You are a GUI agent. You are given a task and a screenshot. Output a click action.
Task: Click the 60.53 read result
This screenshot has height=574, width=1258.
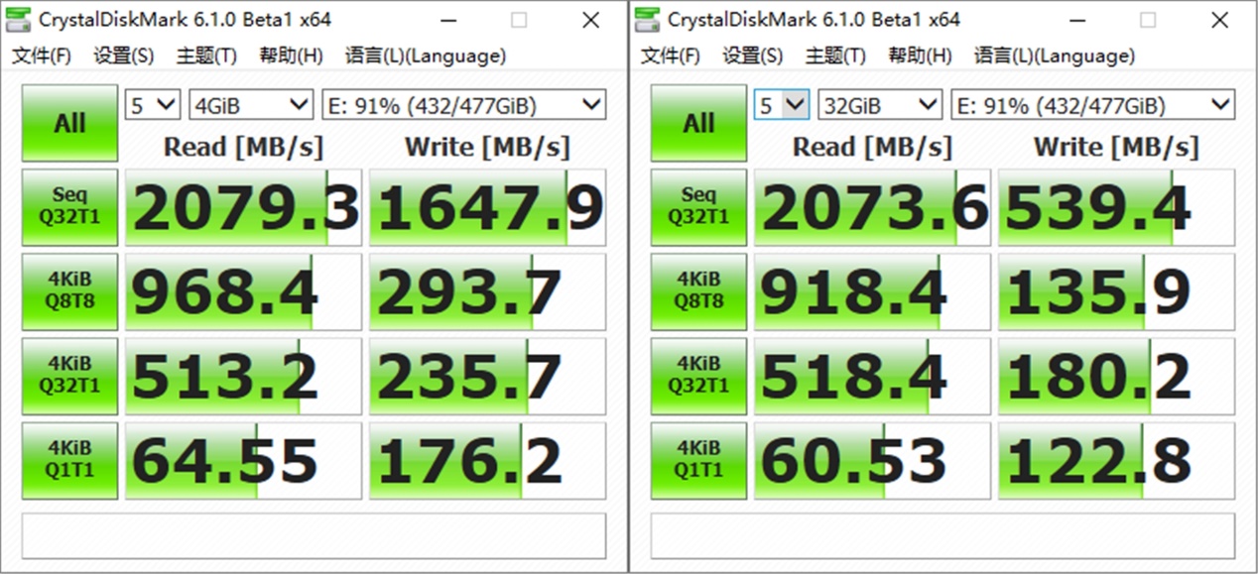(x=872, y=460)
